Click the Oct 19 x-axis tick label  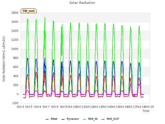[150, 107]
